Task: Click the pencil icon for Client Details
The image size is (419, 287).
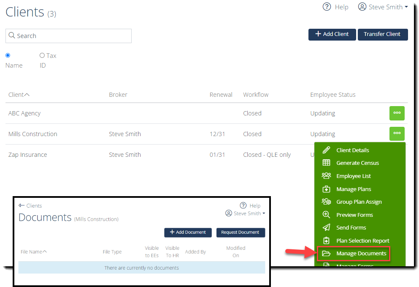Action: point(326,150)
